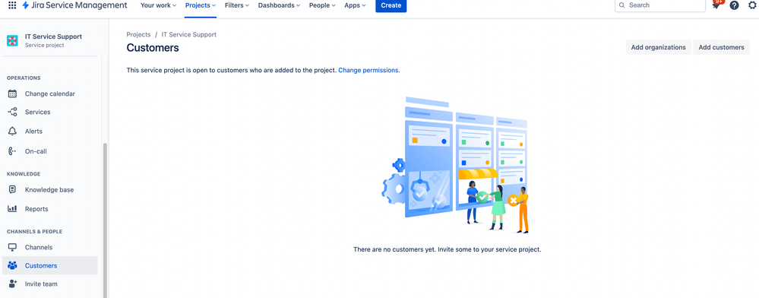This screenshot has width=759, height=298.
Task: Open Channels in sidebar
Action: click(x=50, y=247)
